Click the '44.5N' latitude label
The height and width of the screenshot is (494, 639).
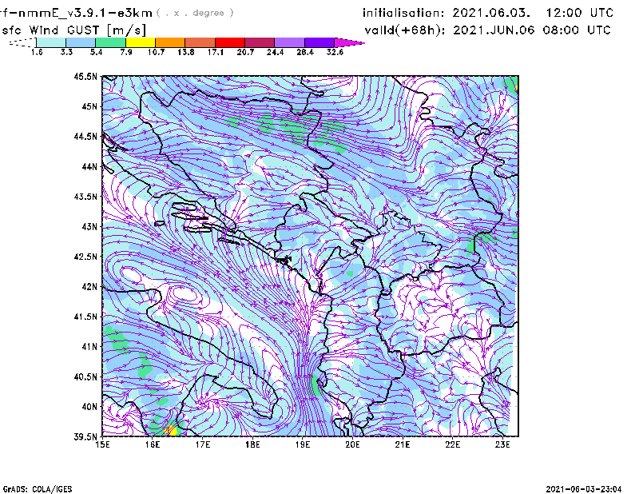(85, 136)
